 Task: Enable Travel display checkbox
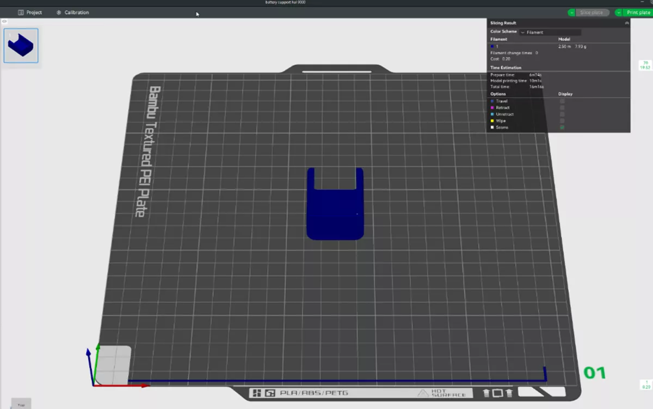562,101
